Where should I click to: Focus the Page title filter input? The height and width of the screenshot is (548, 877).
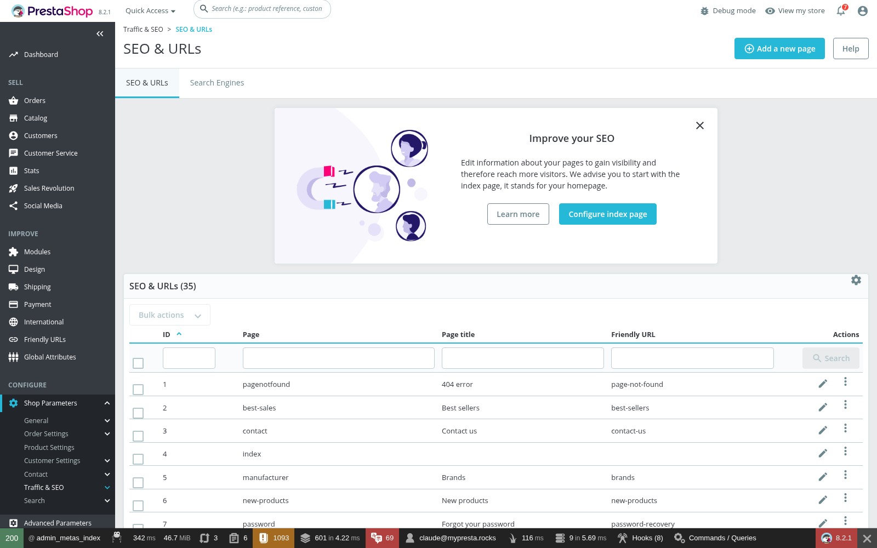[x=523, y=358]
